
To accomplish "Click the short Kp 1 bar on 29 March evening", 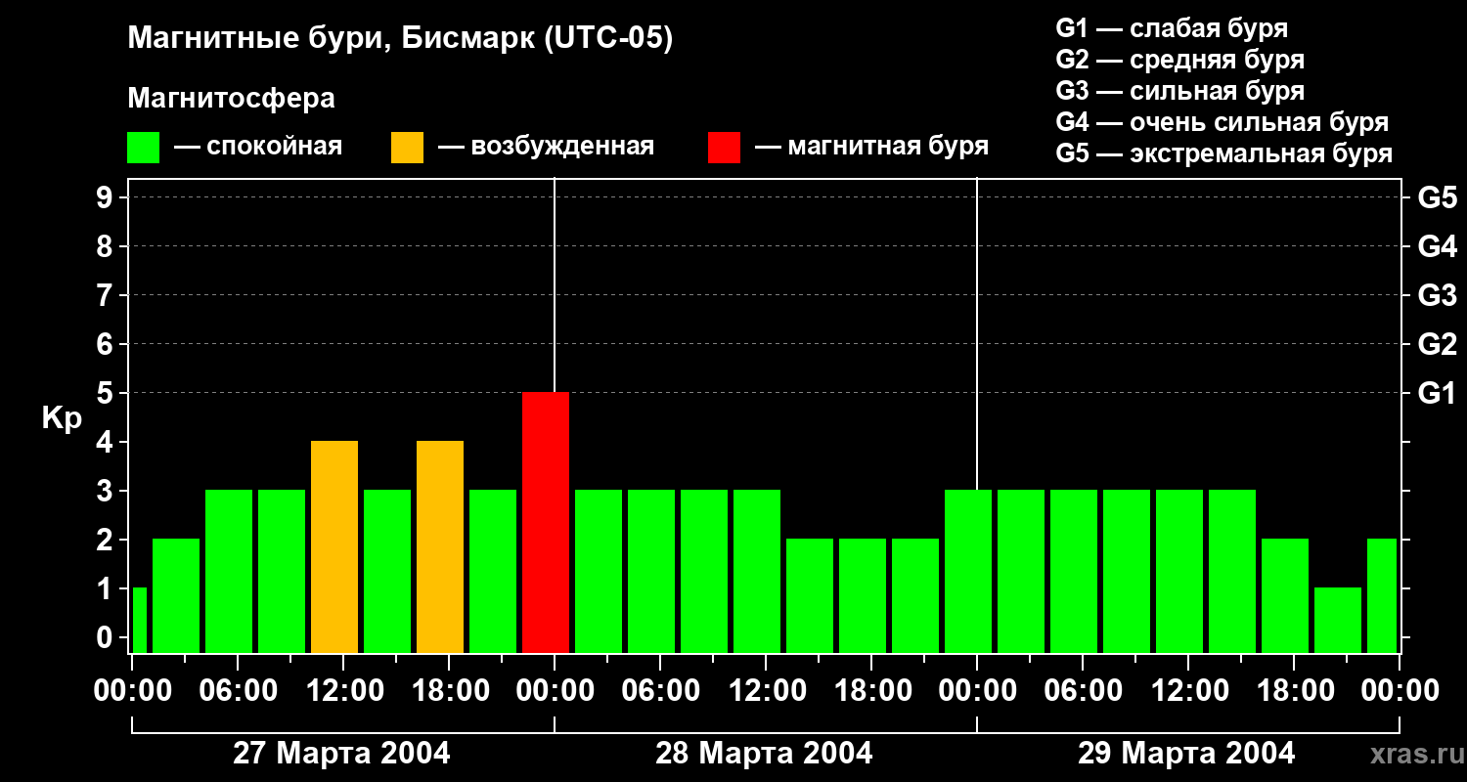I will point(1338,621).
